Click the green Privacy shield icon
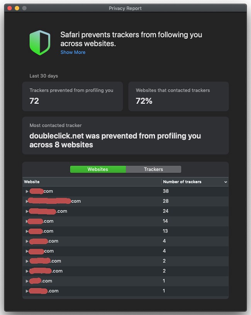 click(x=40, y=43)
